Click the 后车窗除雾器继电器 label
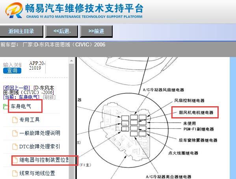The width and height of the screenshot is (236, 179). (x=198, y=140)
